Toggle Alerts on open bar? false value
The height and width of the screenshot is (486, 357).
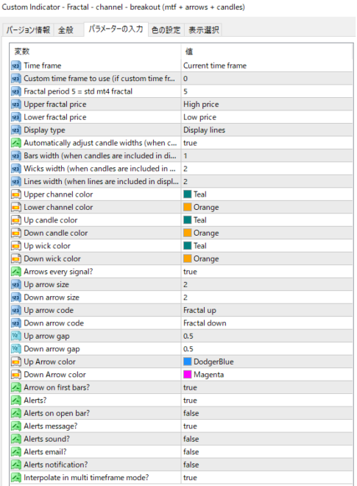pyautogui.click(x=266, y=413)
